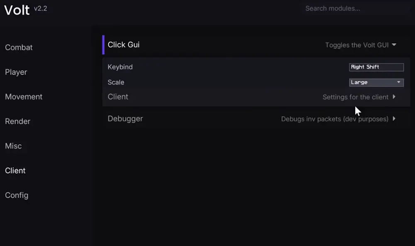Click the v2.2 version label

40,8
